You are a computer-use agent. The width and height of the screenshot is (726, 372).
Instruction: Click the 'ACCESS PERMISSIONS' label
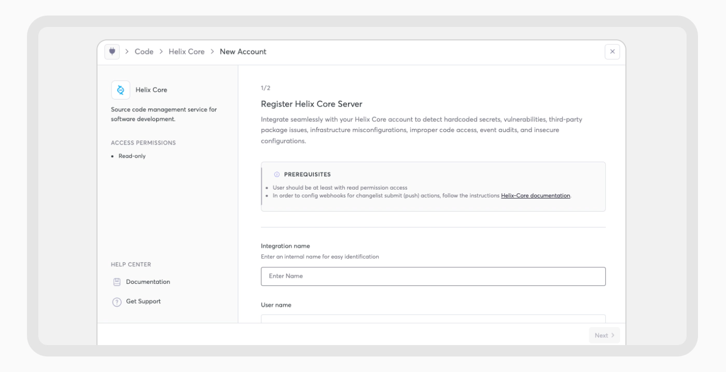143,142
